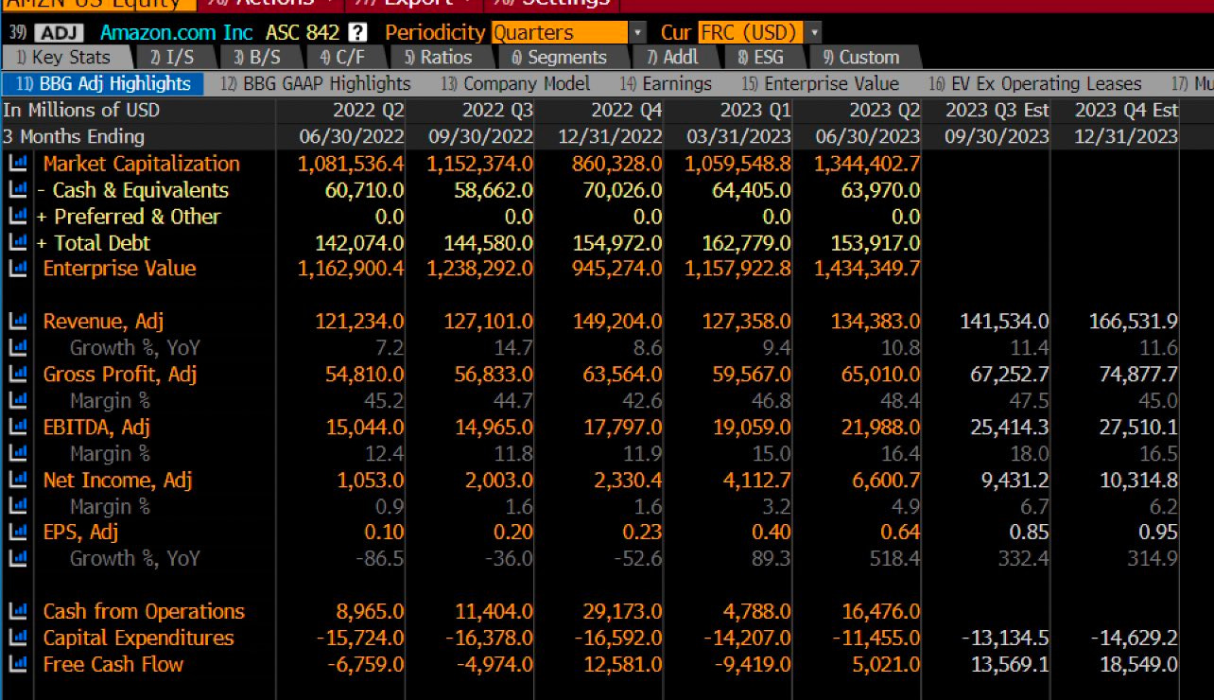
Task: Click the 2023 Q4 Est column header
Action: [1126, 111]
